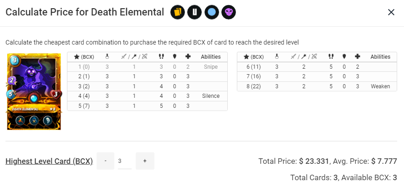Click the Beta edition icon in header
404x187 pixels.
click(194, 12)
